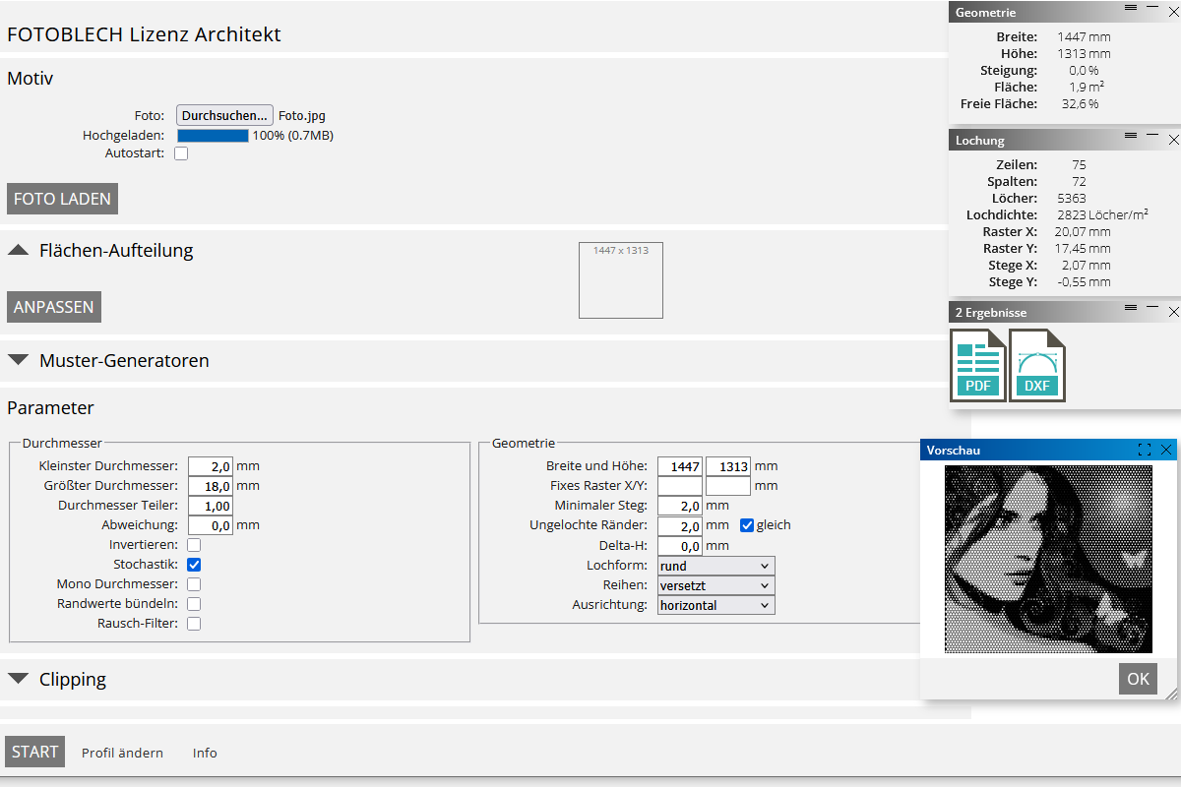The height and width of the screenshot is (787, 1181).
Task: Open the 2 Ergebnisse panel menu icon
Action: (x=1131, y=307)
